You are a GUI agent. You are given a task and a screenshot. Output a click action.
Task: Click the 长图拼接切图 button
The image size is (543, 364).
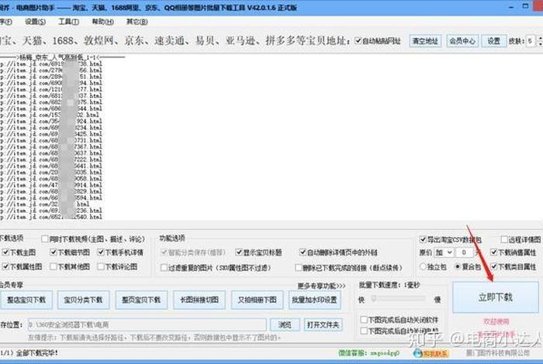click(x=199, y=300)
